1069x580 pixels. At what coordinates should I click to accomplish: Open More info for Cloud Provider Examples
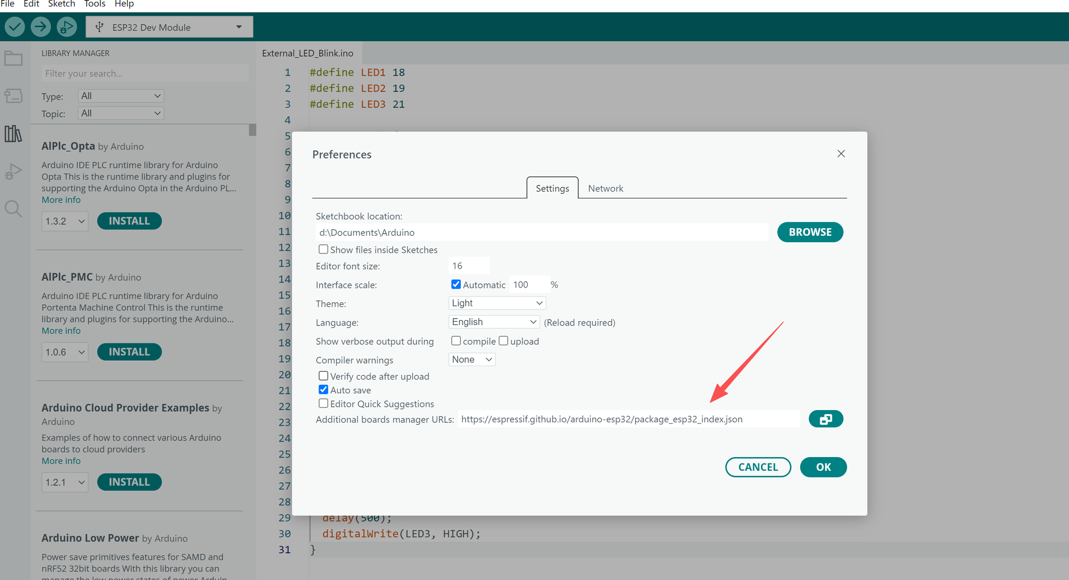61,461
